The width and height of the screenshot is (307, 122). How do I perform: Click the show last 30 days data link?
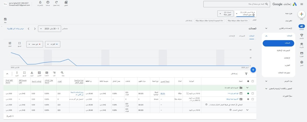(x=15, y=29)
